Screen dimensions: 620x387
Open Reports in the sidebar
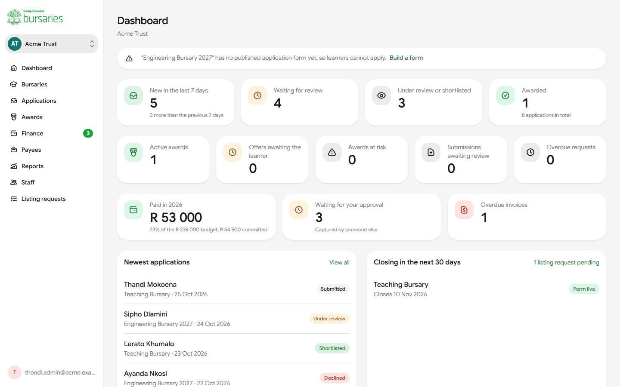(52, 166)
